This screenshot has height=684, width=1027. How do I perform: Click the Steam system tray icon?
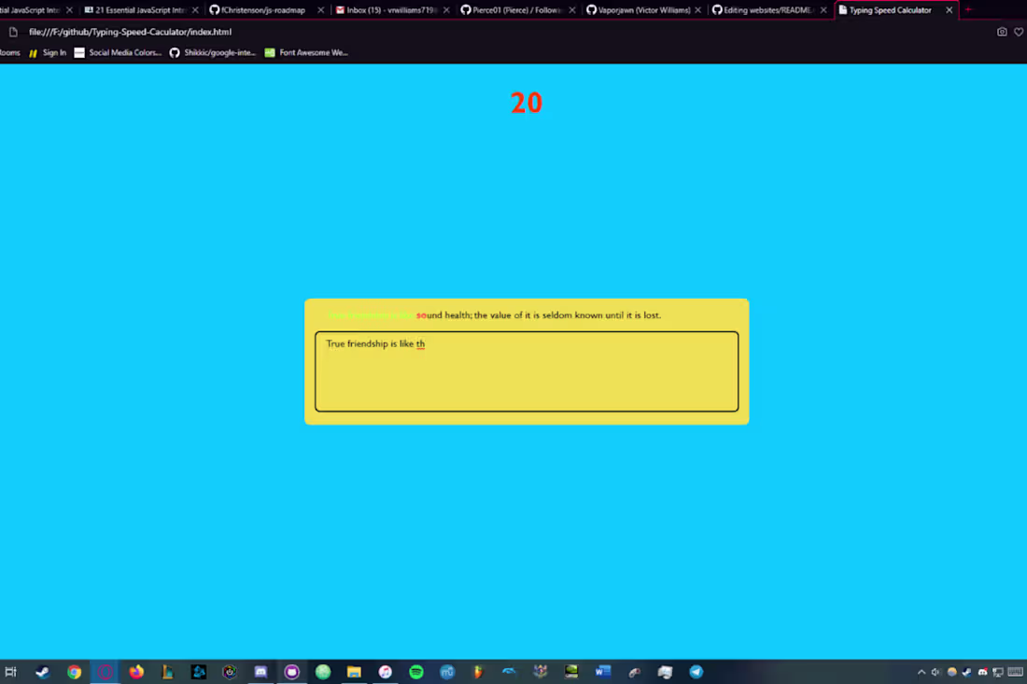pos(966,672)
